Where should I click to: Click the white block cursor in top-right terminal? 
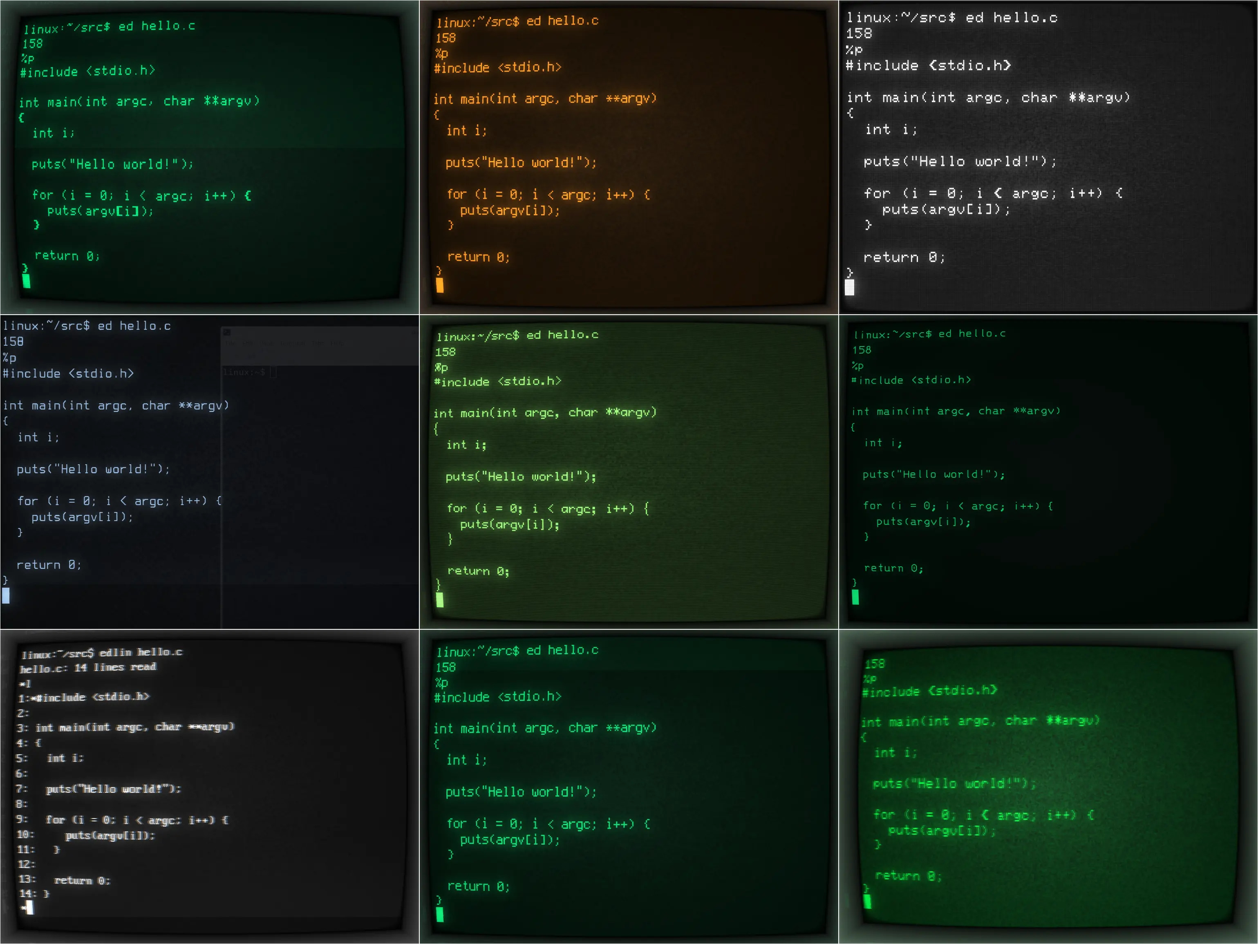click(850, 288)
